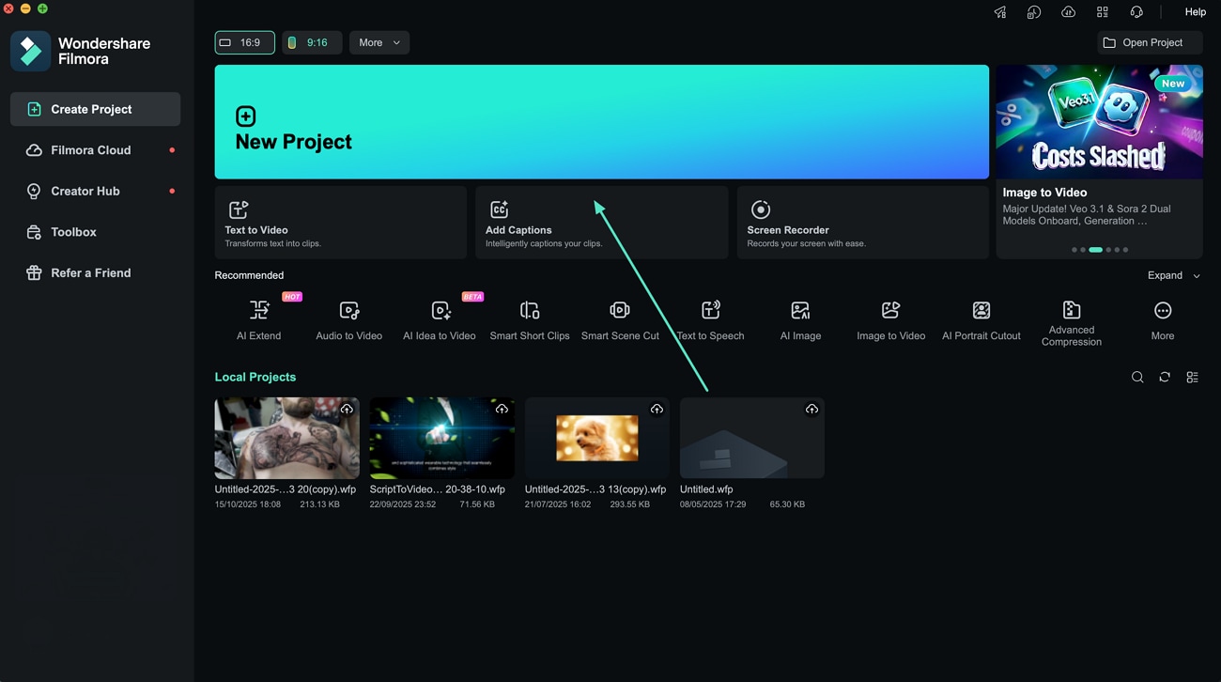
Task: Launch the AI Image tool
Action: click(x=800, y=321)
